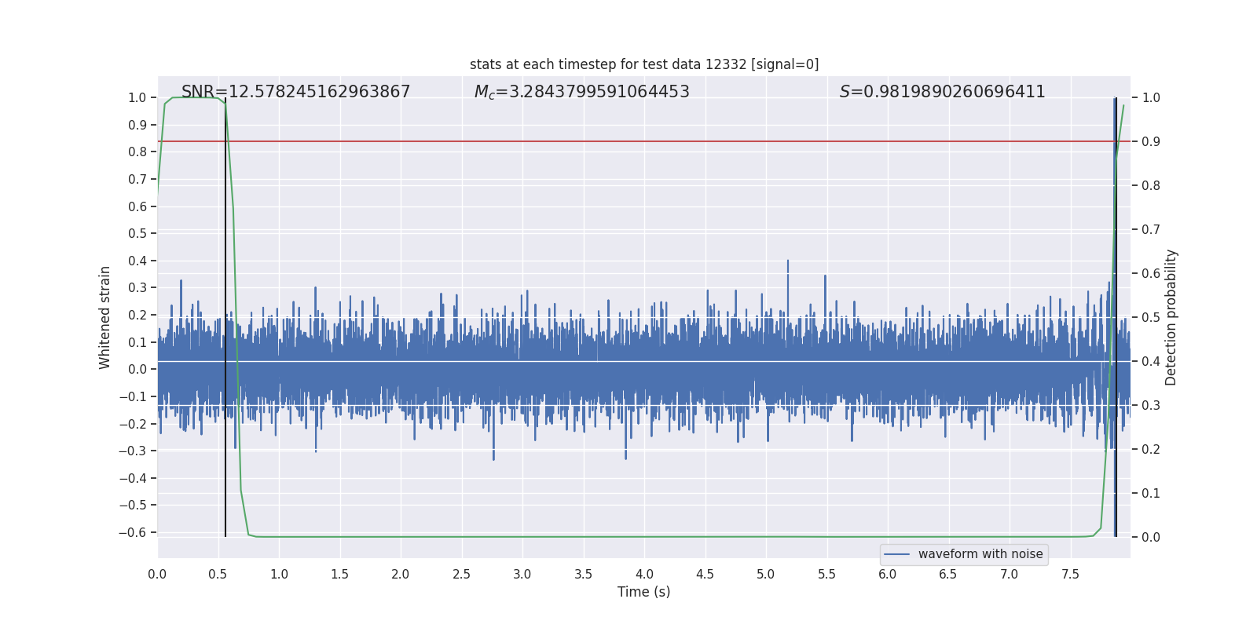This screenshot has height=628, width=1257.
Task: Select the detection probability tick label 0.2
Action: coord(1151,450)
